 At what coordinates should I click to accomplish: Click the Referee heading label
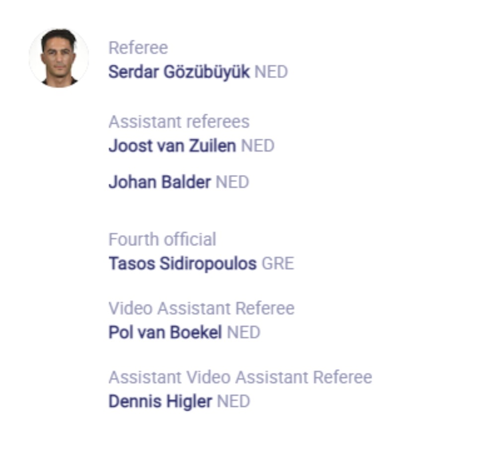[138, 48]
